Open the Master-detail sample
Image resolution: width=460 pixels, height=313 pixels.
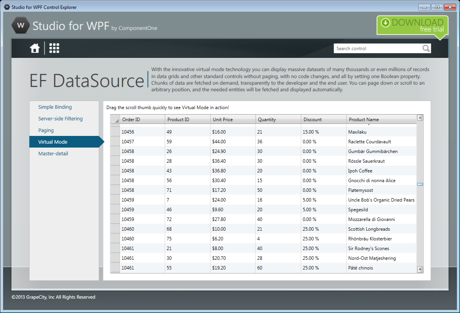tap(53, 153)
